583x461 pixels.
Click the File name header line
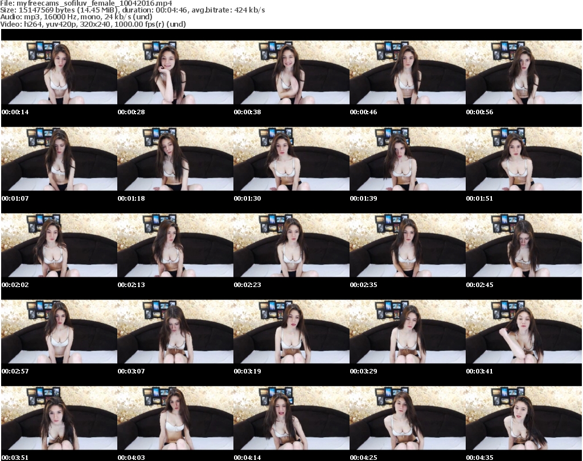point(87,3)
